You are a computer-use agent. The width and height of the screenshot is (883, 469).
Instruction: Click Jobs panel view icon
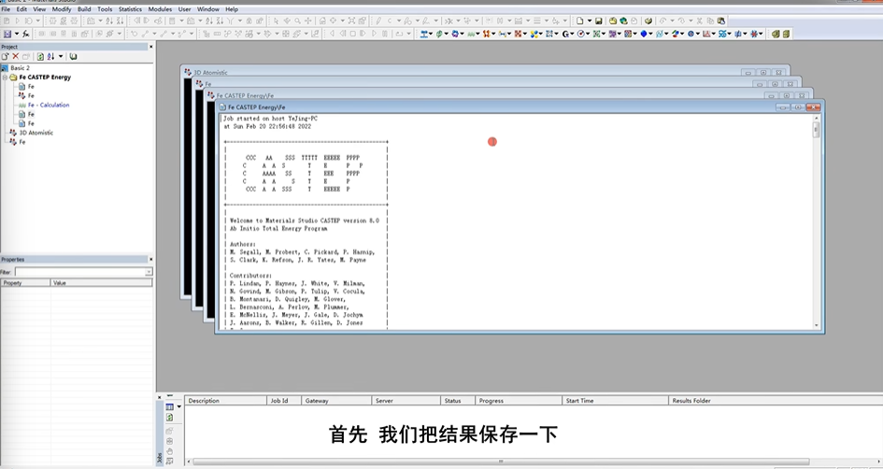[169, 406]
